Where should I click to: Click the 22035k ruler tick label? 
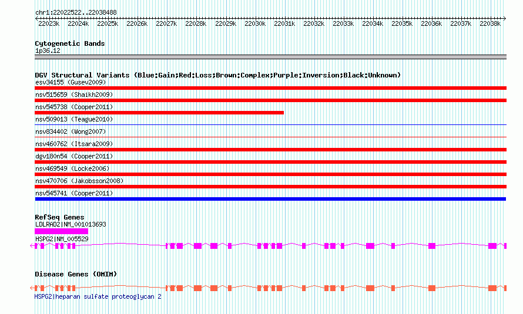point(401,23)
